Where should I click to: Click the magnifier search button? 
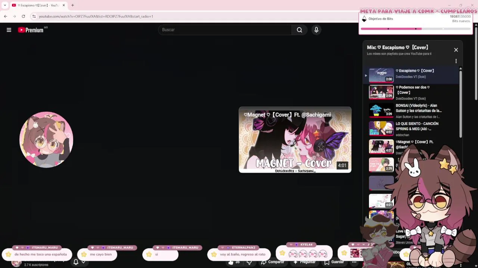point(299,30)
